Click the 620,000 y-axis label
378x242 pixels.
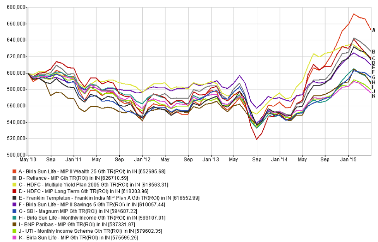(16, 57)
